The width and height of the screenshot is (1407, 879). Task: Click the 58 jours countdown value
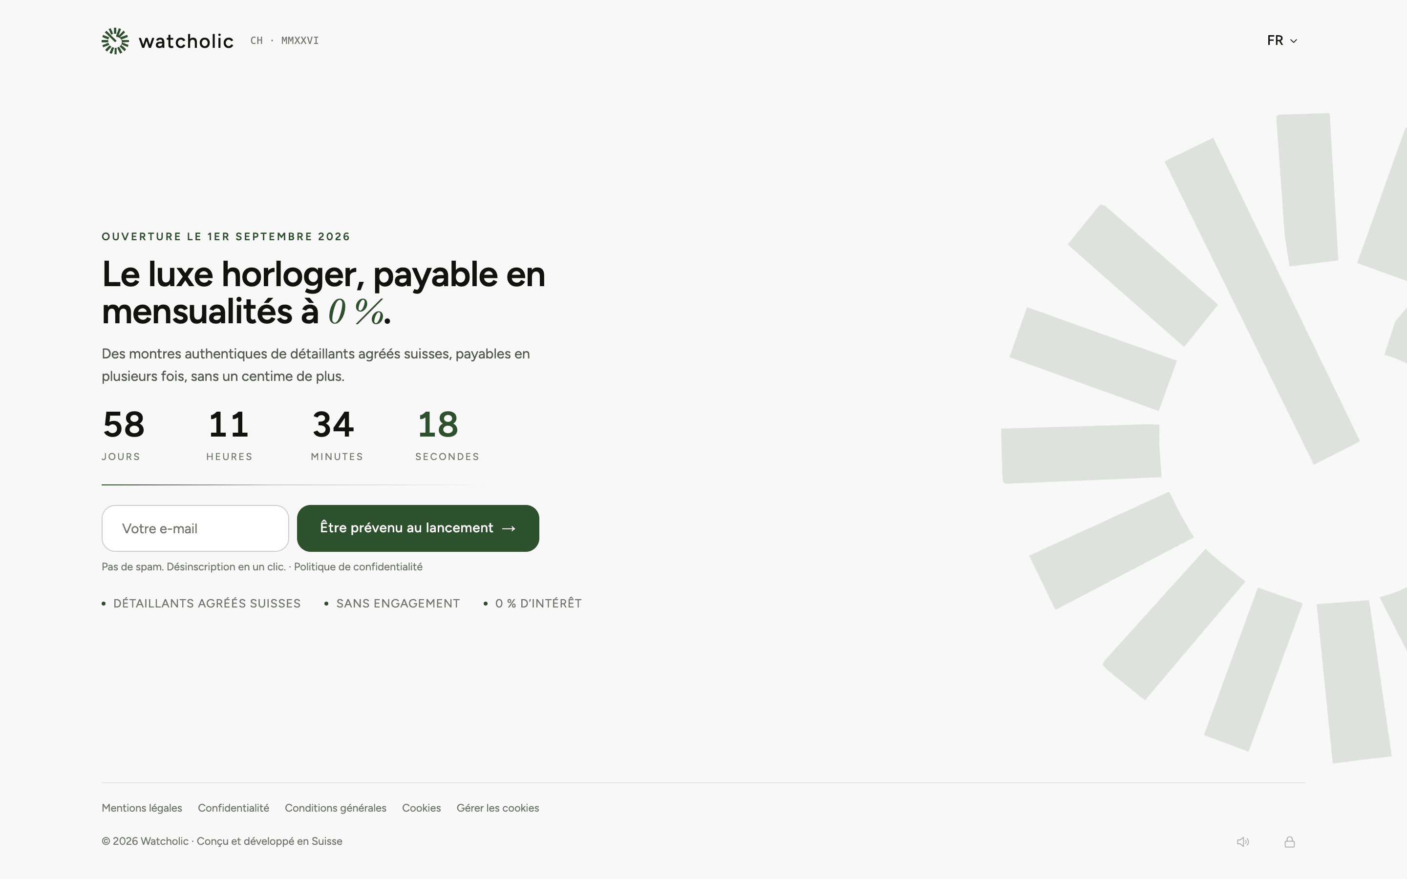pos(123,424)
